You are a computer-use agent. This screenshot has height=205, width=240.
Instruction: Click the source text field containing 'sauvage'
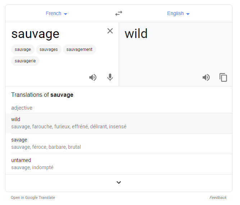tap(35, 34)
